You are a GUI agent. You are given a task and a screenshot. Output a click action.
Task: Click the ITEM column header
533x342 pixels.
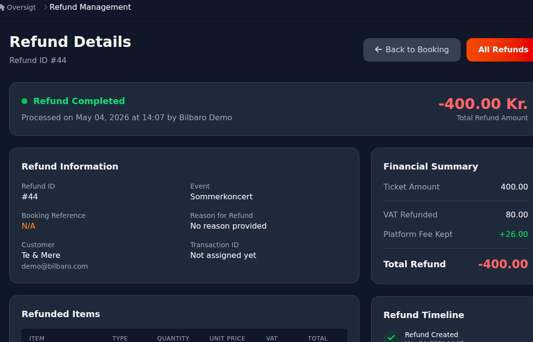click(37, 338)
